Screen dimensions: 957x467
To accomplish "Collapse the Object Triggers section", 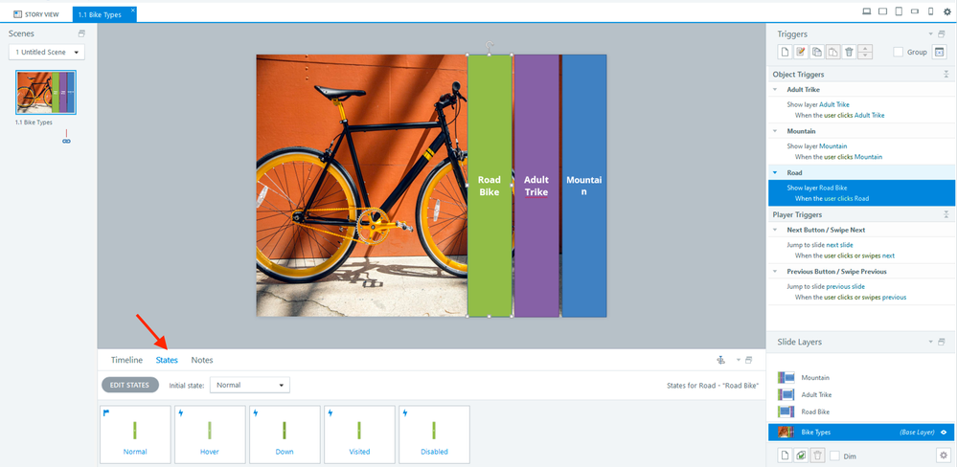I will coord(946,75).
